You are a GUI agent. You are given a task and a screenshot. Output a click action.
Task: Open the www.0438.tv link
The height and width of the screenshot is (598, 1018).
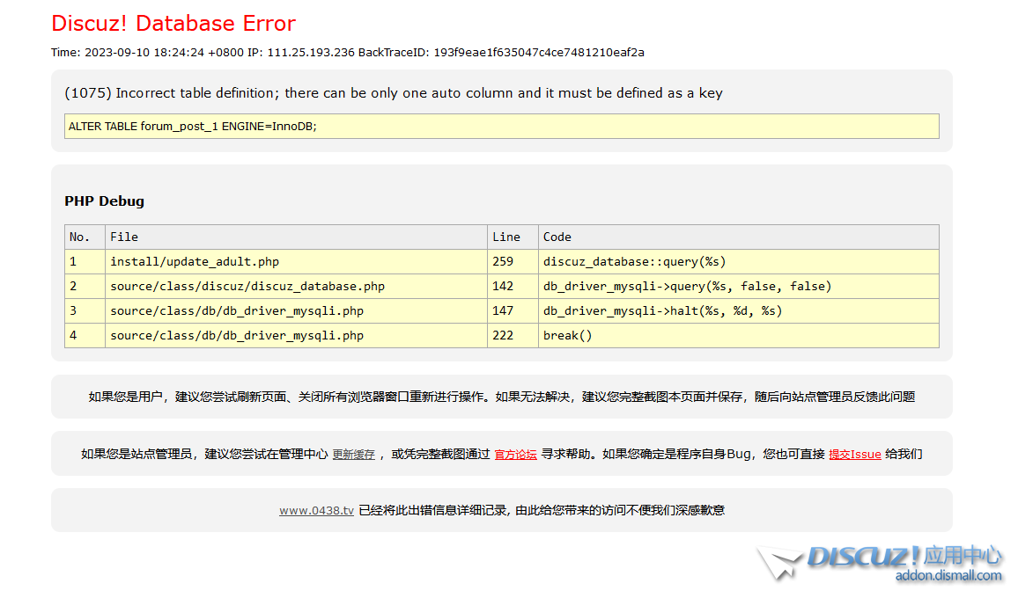pos(316,510)
